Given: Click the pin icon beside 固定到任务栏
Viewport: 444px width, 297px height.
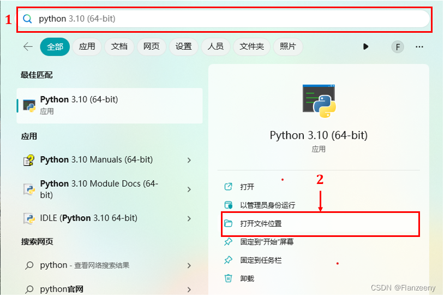Looking at the screenshot, I should pyautogui.click(x=228, y=260).
